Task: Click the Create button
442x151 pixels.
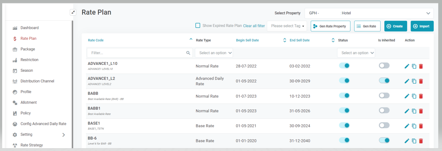Action: point(395,26)
